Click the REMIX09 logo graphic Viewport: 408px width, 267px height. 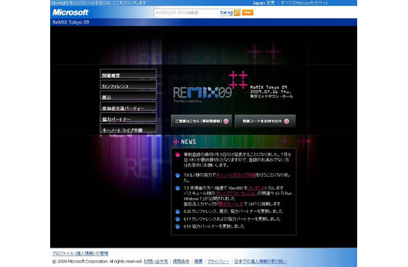(x=203, y=93)
